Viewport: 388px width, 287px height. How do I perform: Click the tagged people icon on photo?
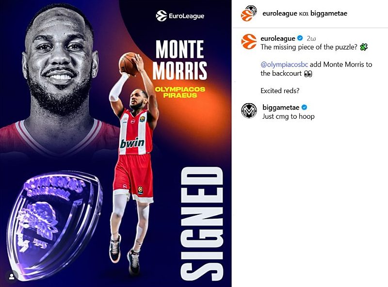coord(12,277)
